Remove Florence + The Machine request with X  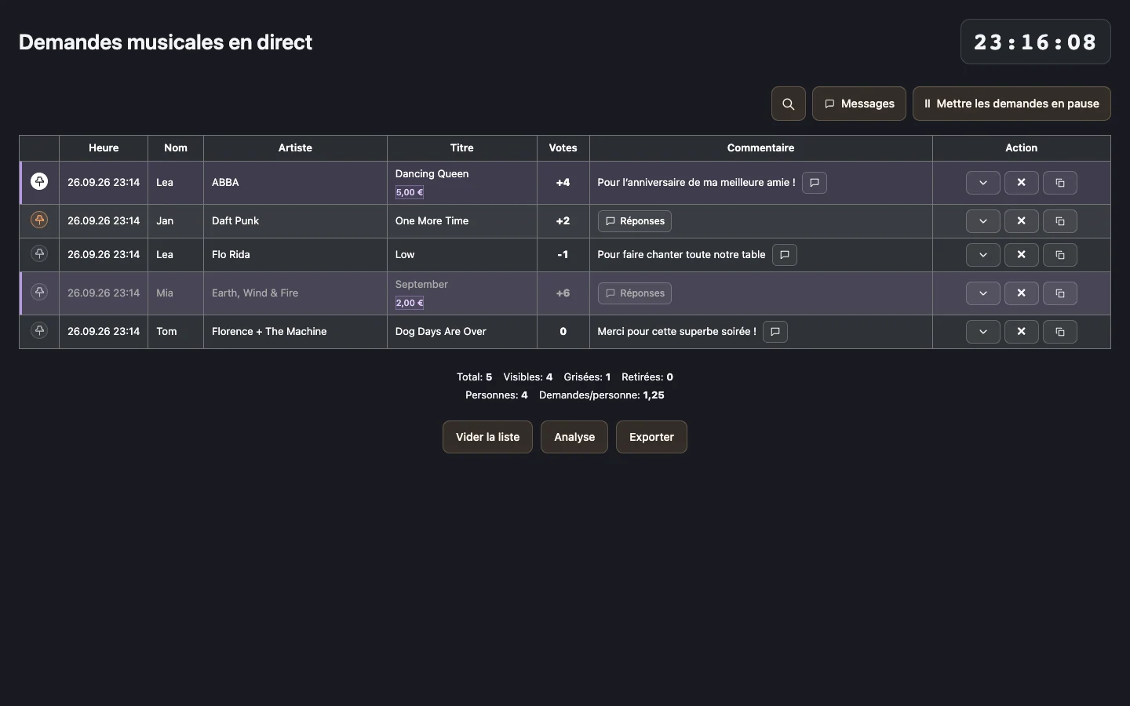click(x=1022, y=332)
